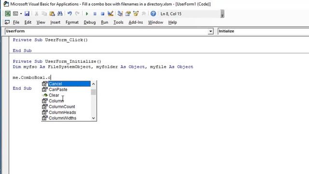Image resolution: width=309 pixels, height=174 pixels.
Task: Click the autocomplete list scroll up arrow
Action: click(93, 84)
